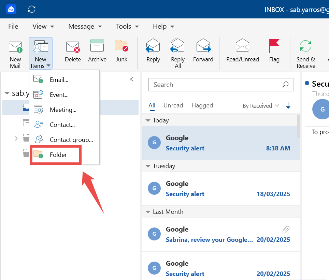Open the View menu

coord(43,26)
